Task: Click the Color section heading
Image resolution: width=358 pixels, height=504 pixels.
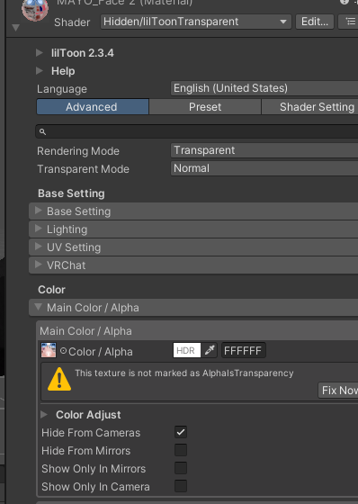Action: (x=51, y=290)
